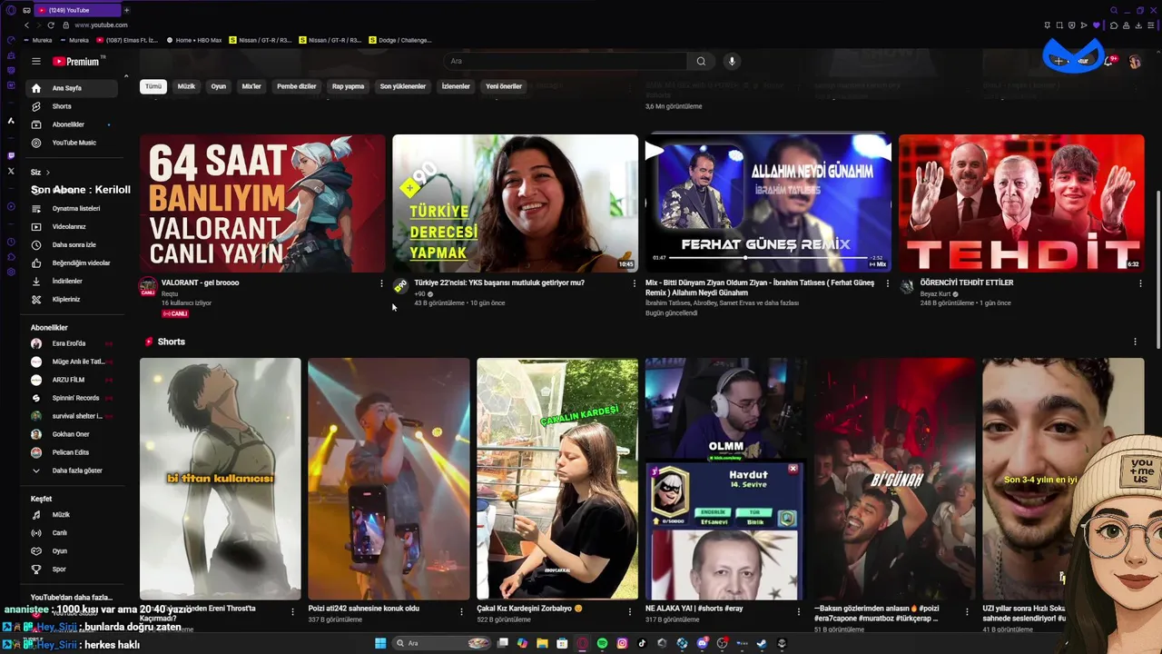Select the İzlenenler filter chip
This screenshot has width=1162, height=654.
click(x=456, y=86)
